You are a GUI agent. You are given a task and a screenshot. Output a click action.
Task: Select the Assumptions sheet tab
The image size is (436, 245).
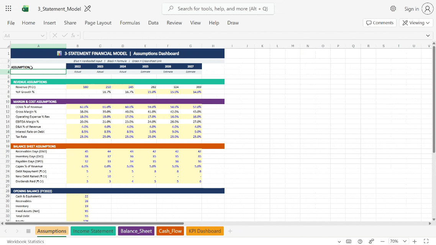pos(52,231)
